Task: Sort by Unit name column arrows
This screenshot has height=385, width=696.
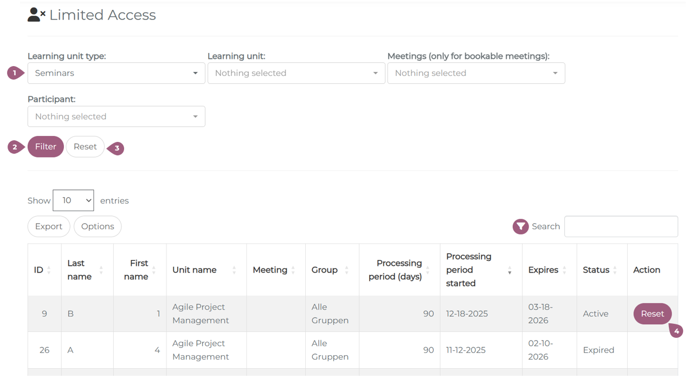Action: pyautogui.click(x=234, y=270)
